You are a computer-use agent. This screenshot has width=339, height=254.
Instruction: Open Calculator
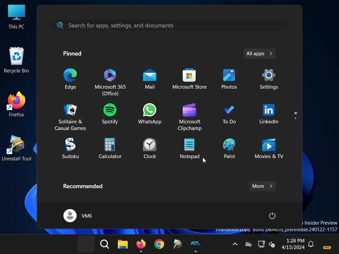(x=110, y=148)
